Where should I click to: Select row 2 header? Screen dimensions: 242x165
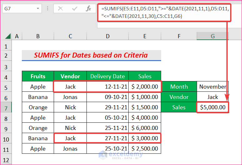[x=6, y=55]
